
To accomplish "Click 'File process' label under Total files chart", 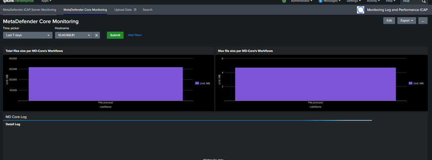I will coord(105,102).
